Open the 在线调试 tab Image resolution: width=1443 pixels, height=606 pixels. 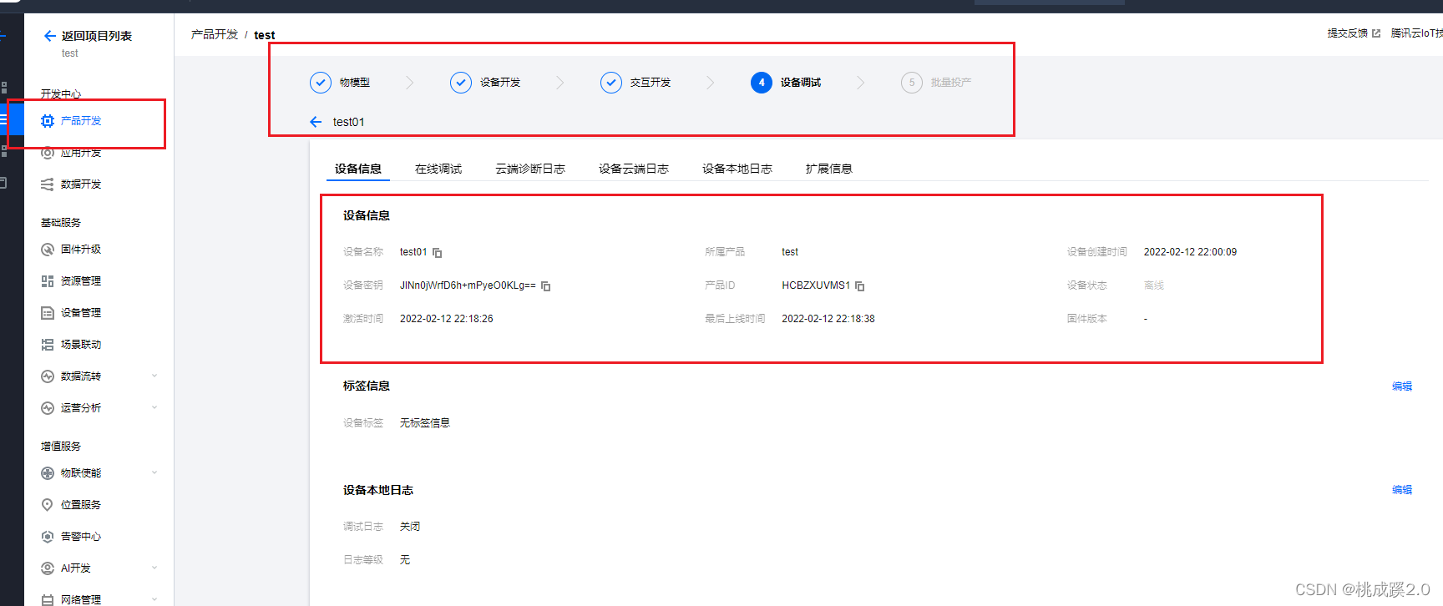pos(438,169)
